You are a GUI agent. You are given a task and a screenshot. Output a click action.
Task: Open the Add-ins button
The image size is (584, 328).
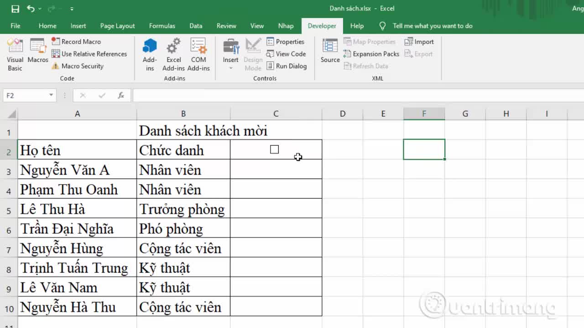(150, 55)
